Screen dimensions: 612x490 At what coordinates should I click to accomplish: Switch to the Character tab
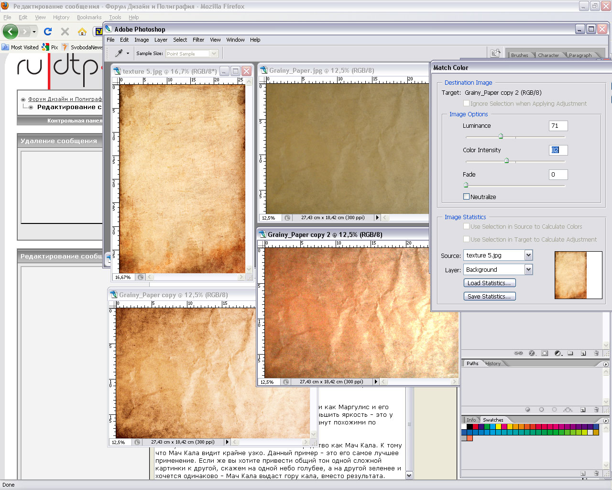click(x=548, y=55)
